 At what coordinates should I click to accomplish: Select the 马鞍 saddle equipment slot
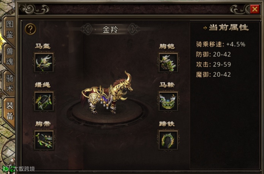(x=168, y=101)
